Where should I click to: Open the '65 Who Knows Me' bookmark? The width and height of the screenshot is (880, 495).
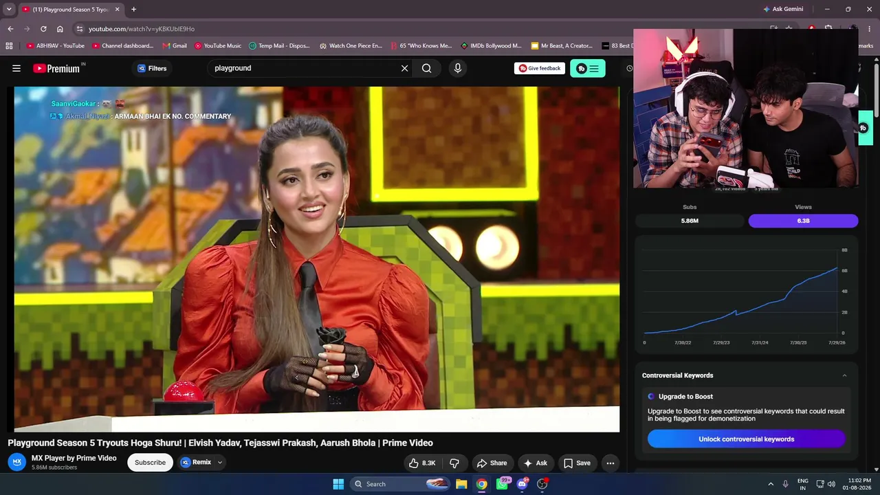(421, 46)
